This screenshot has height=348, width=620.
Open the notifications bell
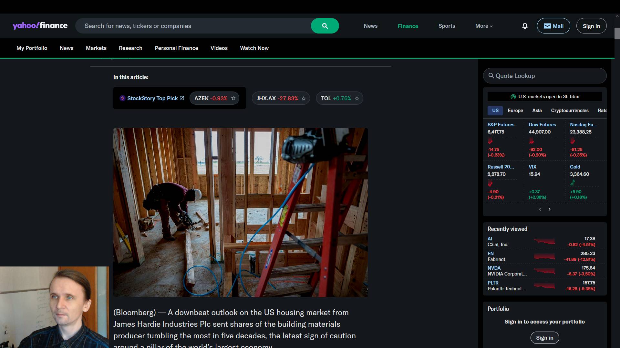(525, 26)
